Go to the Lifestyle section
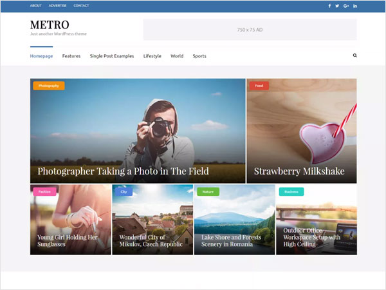 (x=152, y=56)
